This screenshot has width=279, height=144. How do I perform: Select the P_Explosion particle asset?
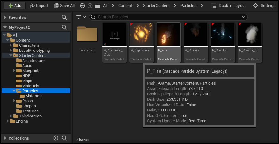pyautogui.click(x=141, y=43)
